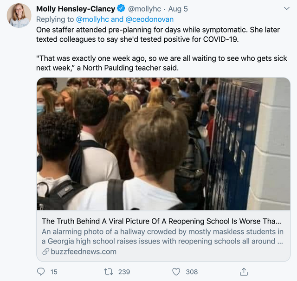Expand the tweet options chevron menu
The height and width of the screenshot is (281, 297).
coord(286,9)
